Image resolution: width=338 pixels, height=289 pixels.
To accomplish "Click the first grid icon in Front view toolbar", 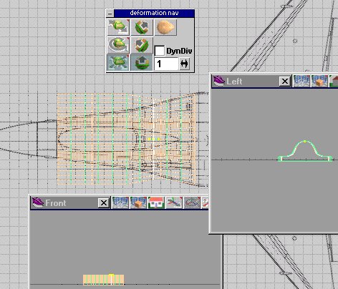I will click(120, 203).
